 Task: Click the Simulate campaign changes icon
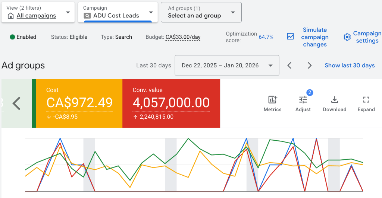[290, 36]
